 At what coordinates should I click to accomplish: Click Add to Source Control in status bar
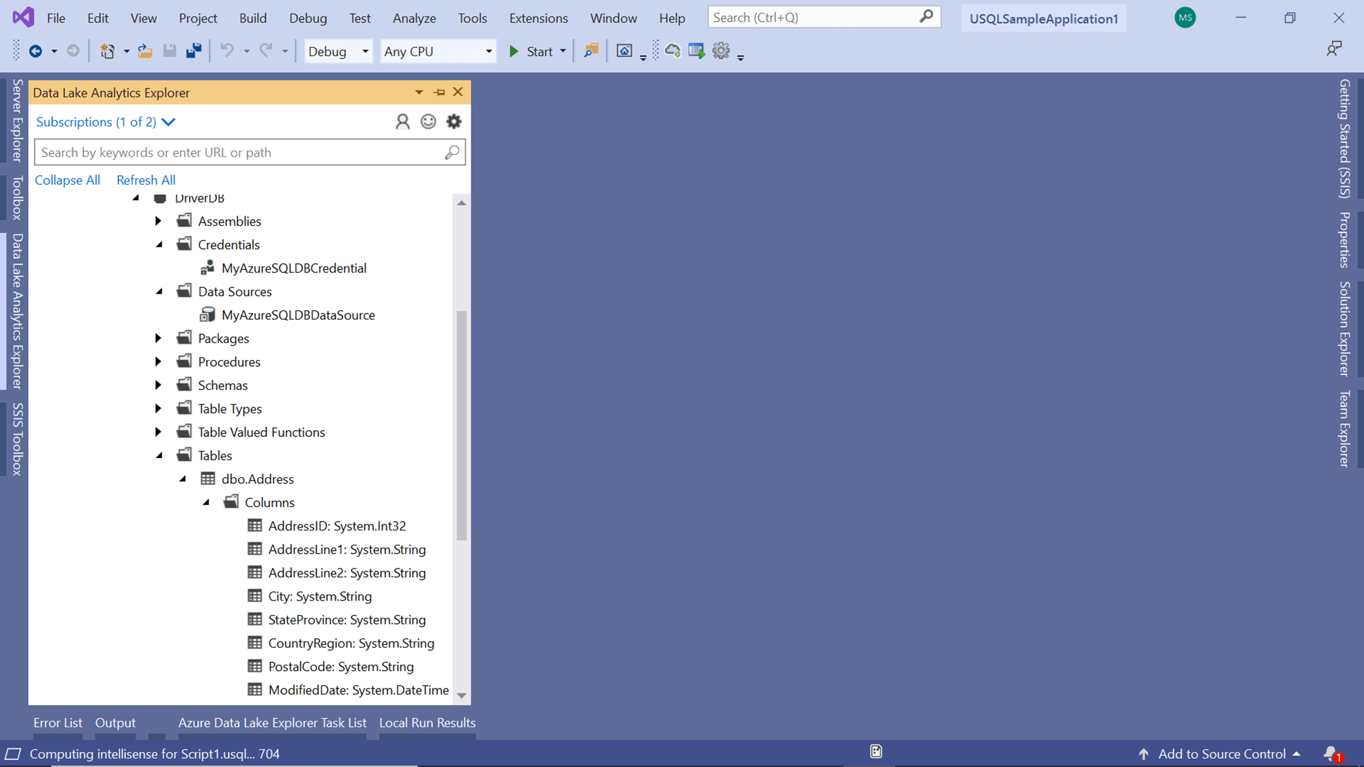coord(1221,754)
